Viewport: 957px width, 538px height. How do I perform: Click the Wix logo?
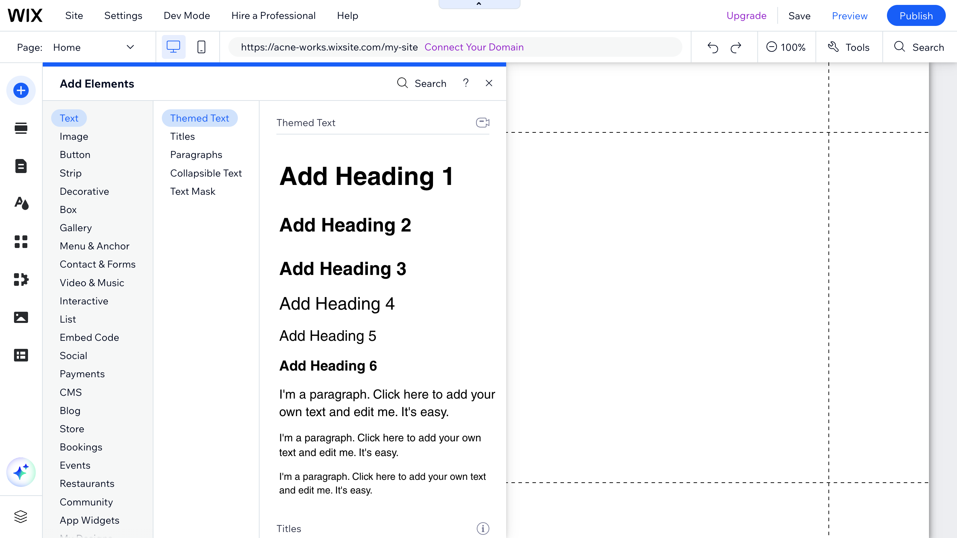tap(25, 16)
